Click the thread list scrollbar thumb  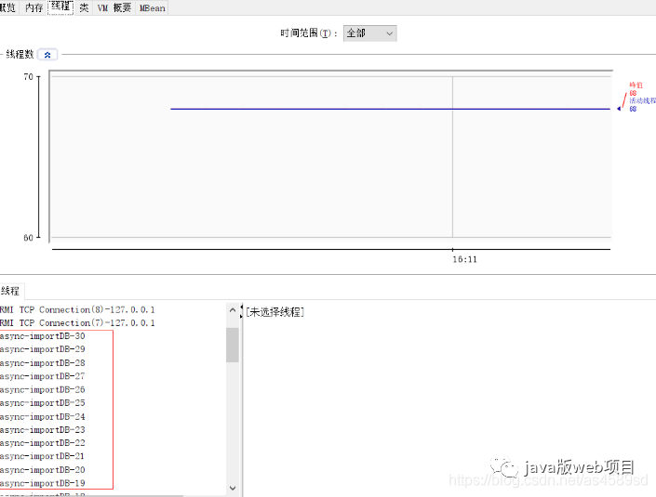pos(233,345)
